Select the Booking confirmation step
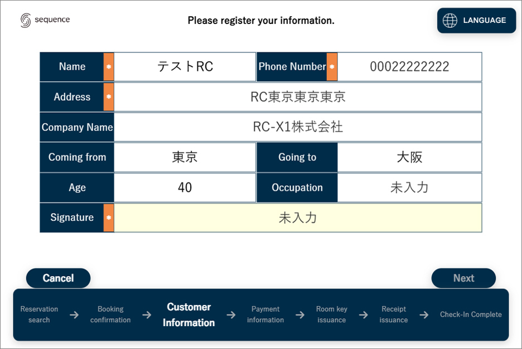This screenshot has height=349, width=522. click(x=110, y=315)
